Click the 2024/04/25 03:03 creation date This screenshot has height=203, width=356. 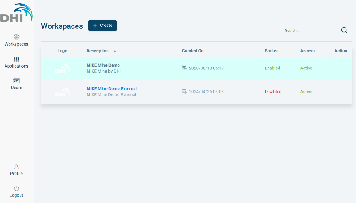coord(206,91)
